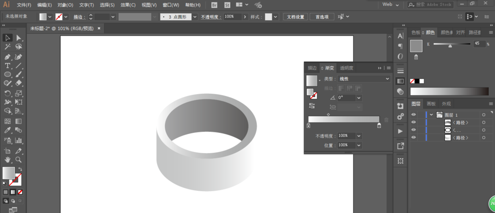495x213 pixels.
Task: Click the 文档设置 button
Action: click(297, 17)
